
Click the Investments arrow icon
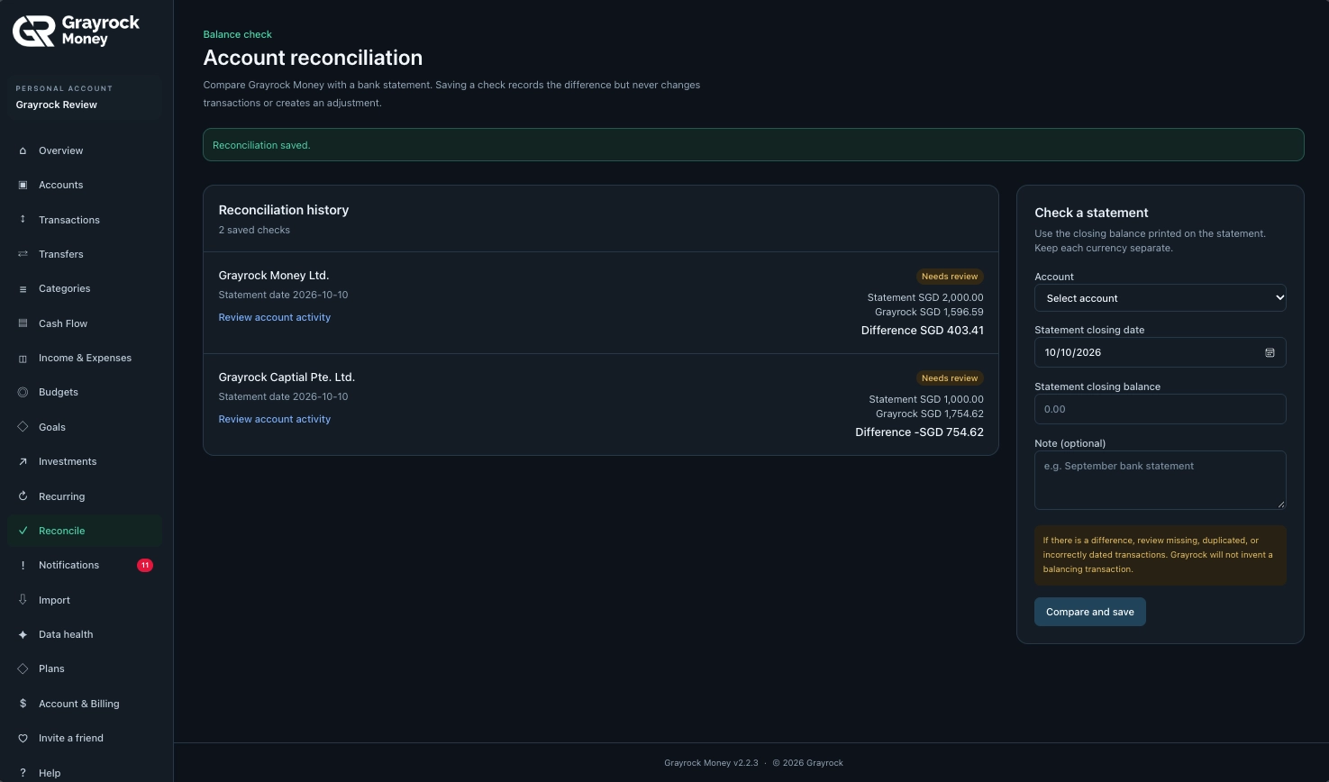23,462
